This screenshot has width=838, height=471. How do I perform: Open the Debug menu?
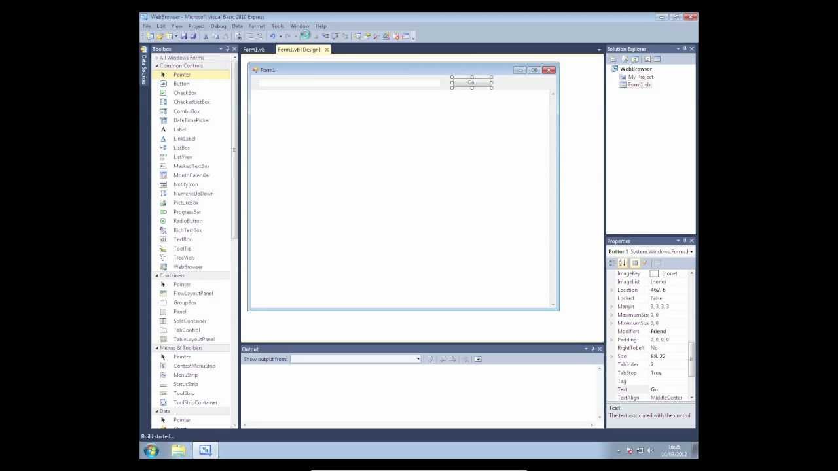[x=218, y=26]
